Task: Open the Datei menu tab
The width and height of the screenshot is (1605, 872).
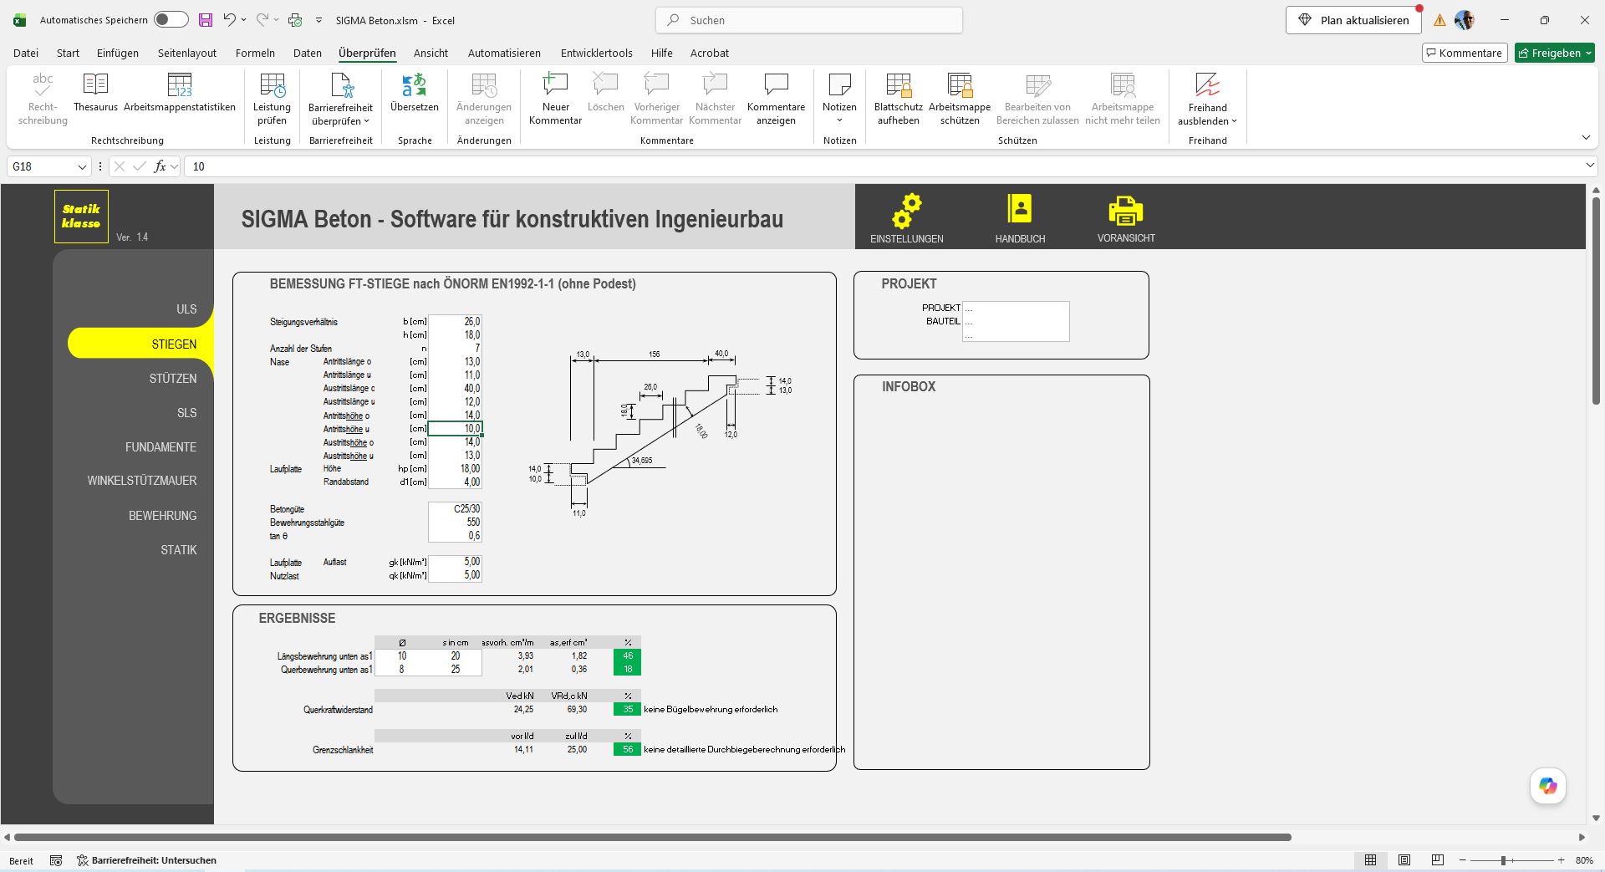Action: coord(26,53)
